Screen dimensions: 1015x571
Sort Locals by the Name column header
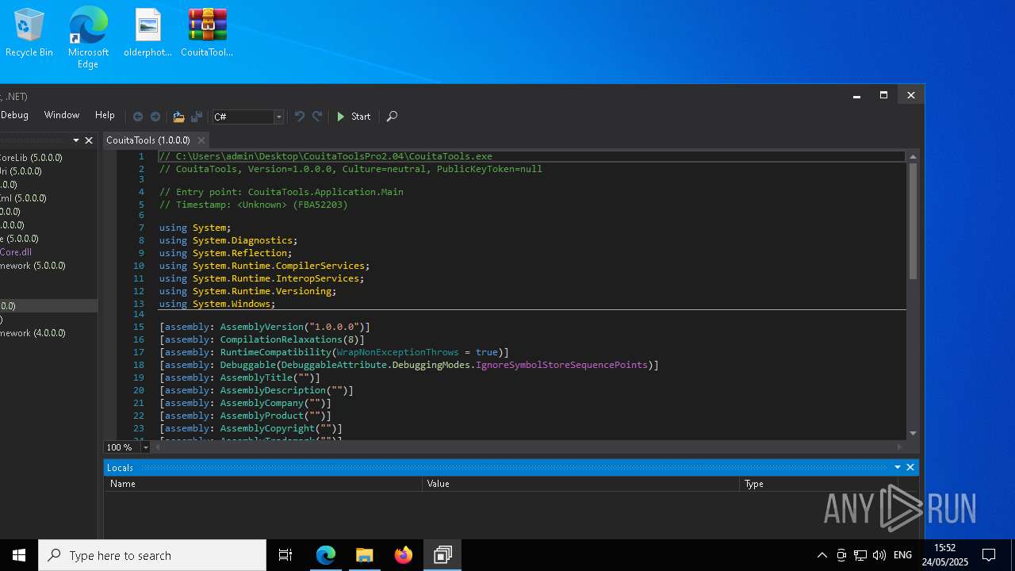tap(262, 484)
